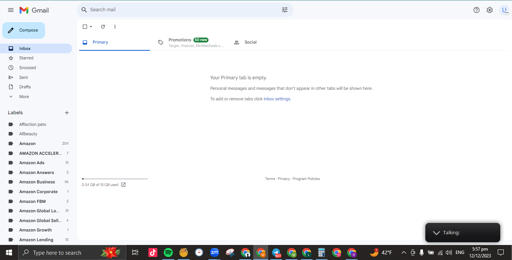Open the Sent folder
Image resolution: width=512 pixels, height=260 pixels.
(36, 77)
